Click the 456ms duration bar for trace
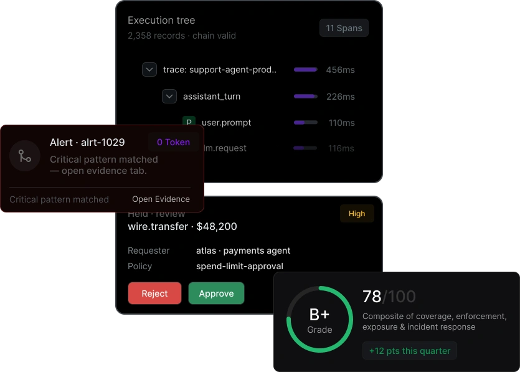The height and width of the screenshot is (372, 520). click(x=305, y=70)
